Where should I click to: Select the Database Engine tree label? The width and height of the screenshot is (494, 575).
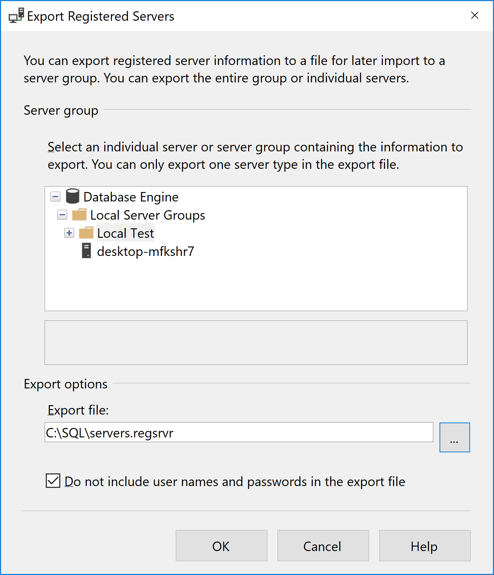coord(131,197)
